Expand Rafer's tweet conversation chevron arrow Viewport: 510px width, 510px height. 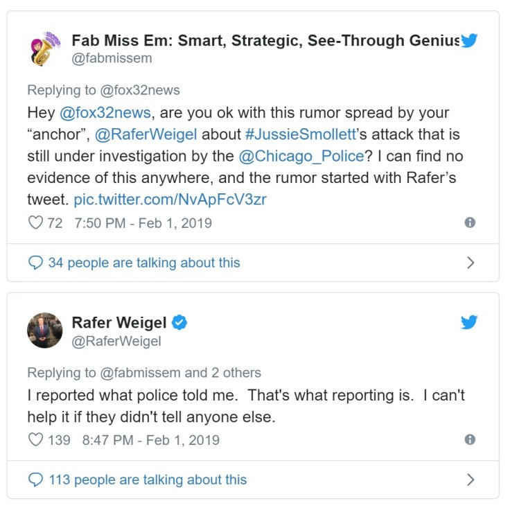click(471, 480)
